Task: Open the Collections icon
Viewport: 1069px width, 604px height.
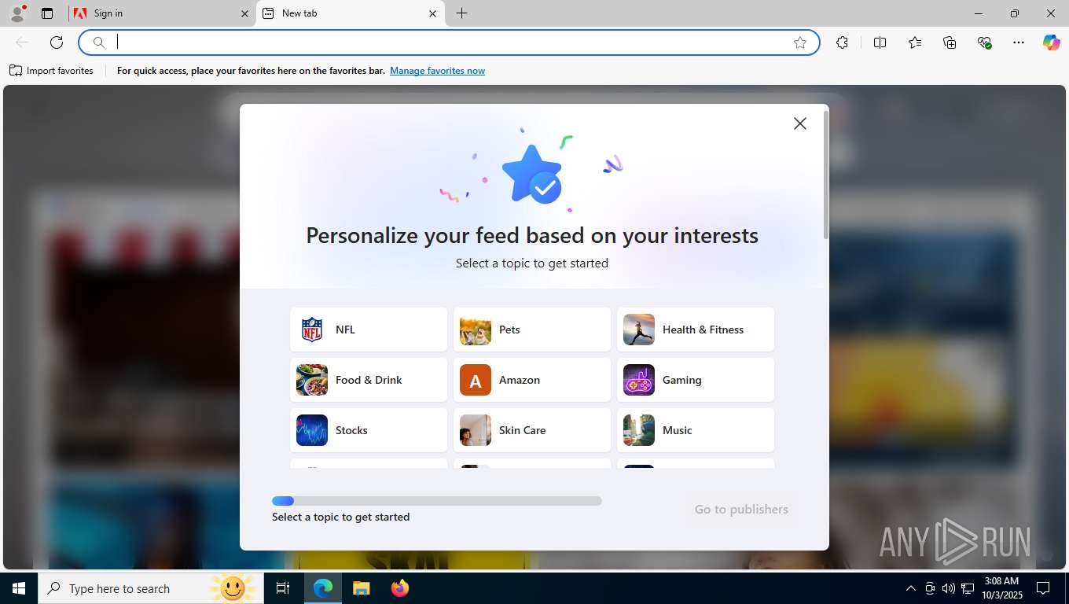Action: click(x=950, y=42)
